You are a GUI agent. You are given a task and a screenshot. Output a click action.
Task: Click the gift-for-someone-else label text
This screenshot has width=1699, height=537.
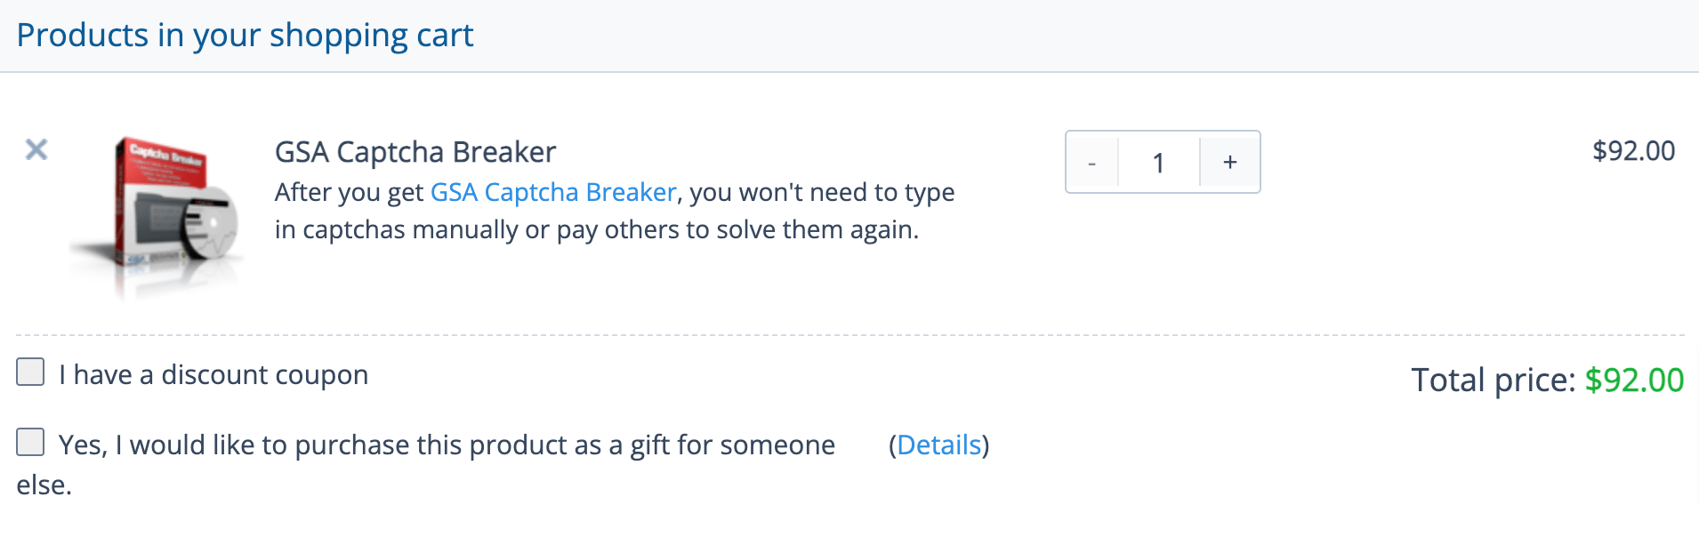(445, 445)
